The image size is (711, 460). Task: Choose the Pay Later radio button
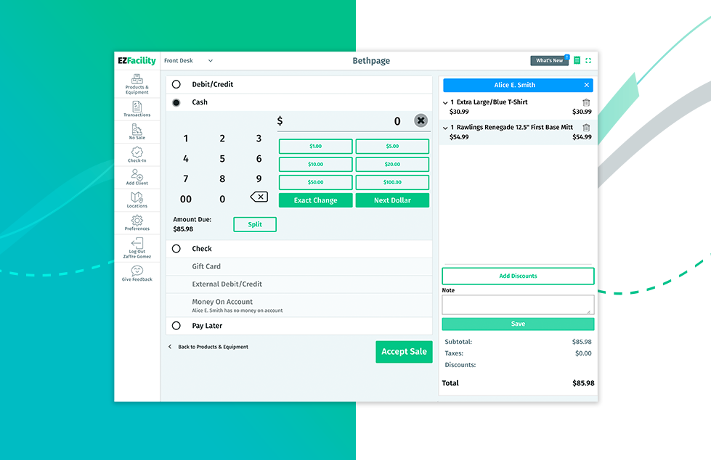176,326
